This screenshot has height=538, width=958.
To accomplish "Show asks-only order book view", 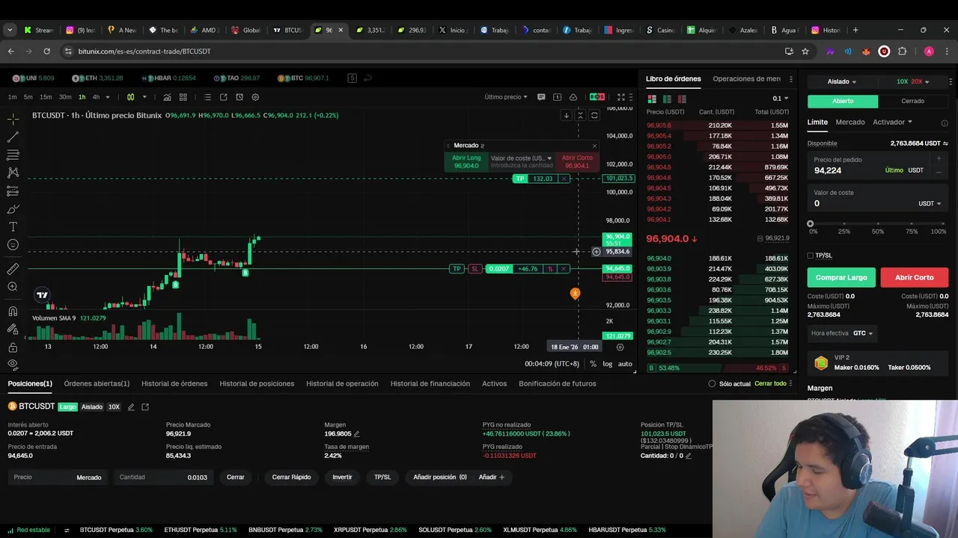I will point(682,99).
